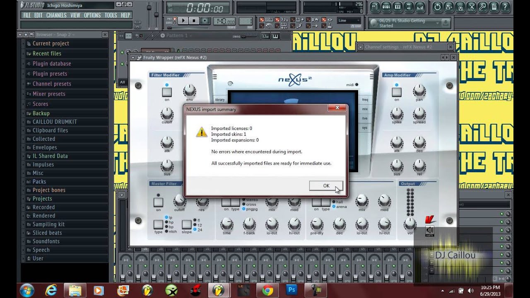Open the Line snap dropdown
The height and width of the screenshot is (298, 530).
349,20
